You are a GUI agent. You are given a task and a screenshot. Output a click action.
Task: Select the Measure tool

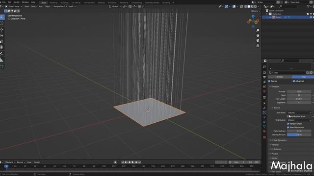[2, 60]
